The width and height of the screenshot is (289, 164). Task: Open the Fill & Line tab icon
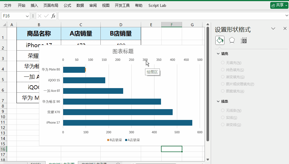220,40
